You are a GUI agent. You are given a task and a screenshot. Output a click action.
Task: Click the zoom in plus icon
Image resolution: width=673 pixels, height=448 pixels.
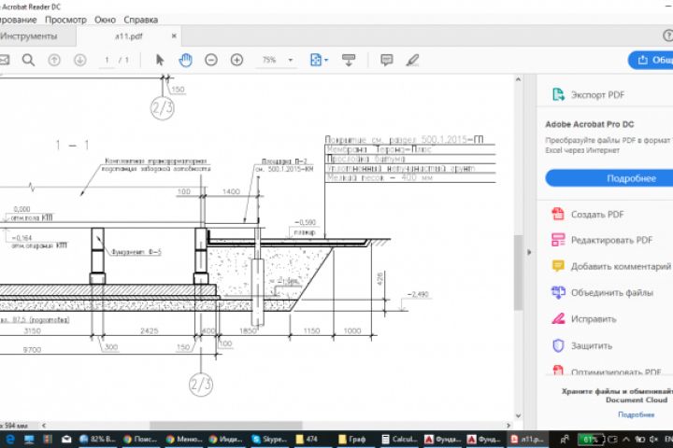click(236, 60)
